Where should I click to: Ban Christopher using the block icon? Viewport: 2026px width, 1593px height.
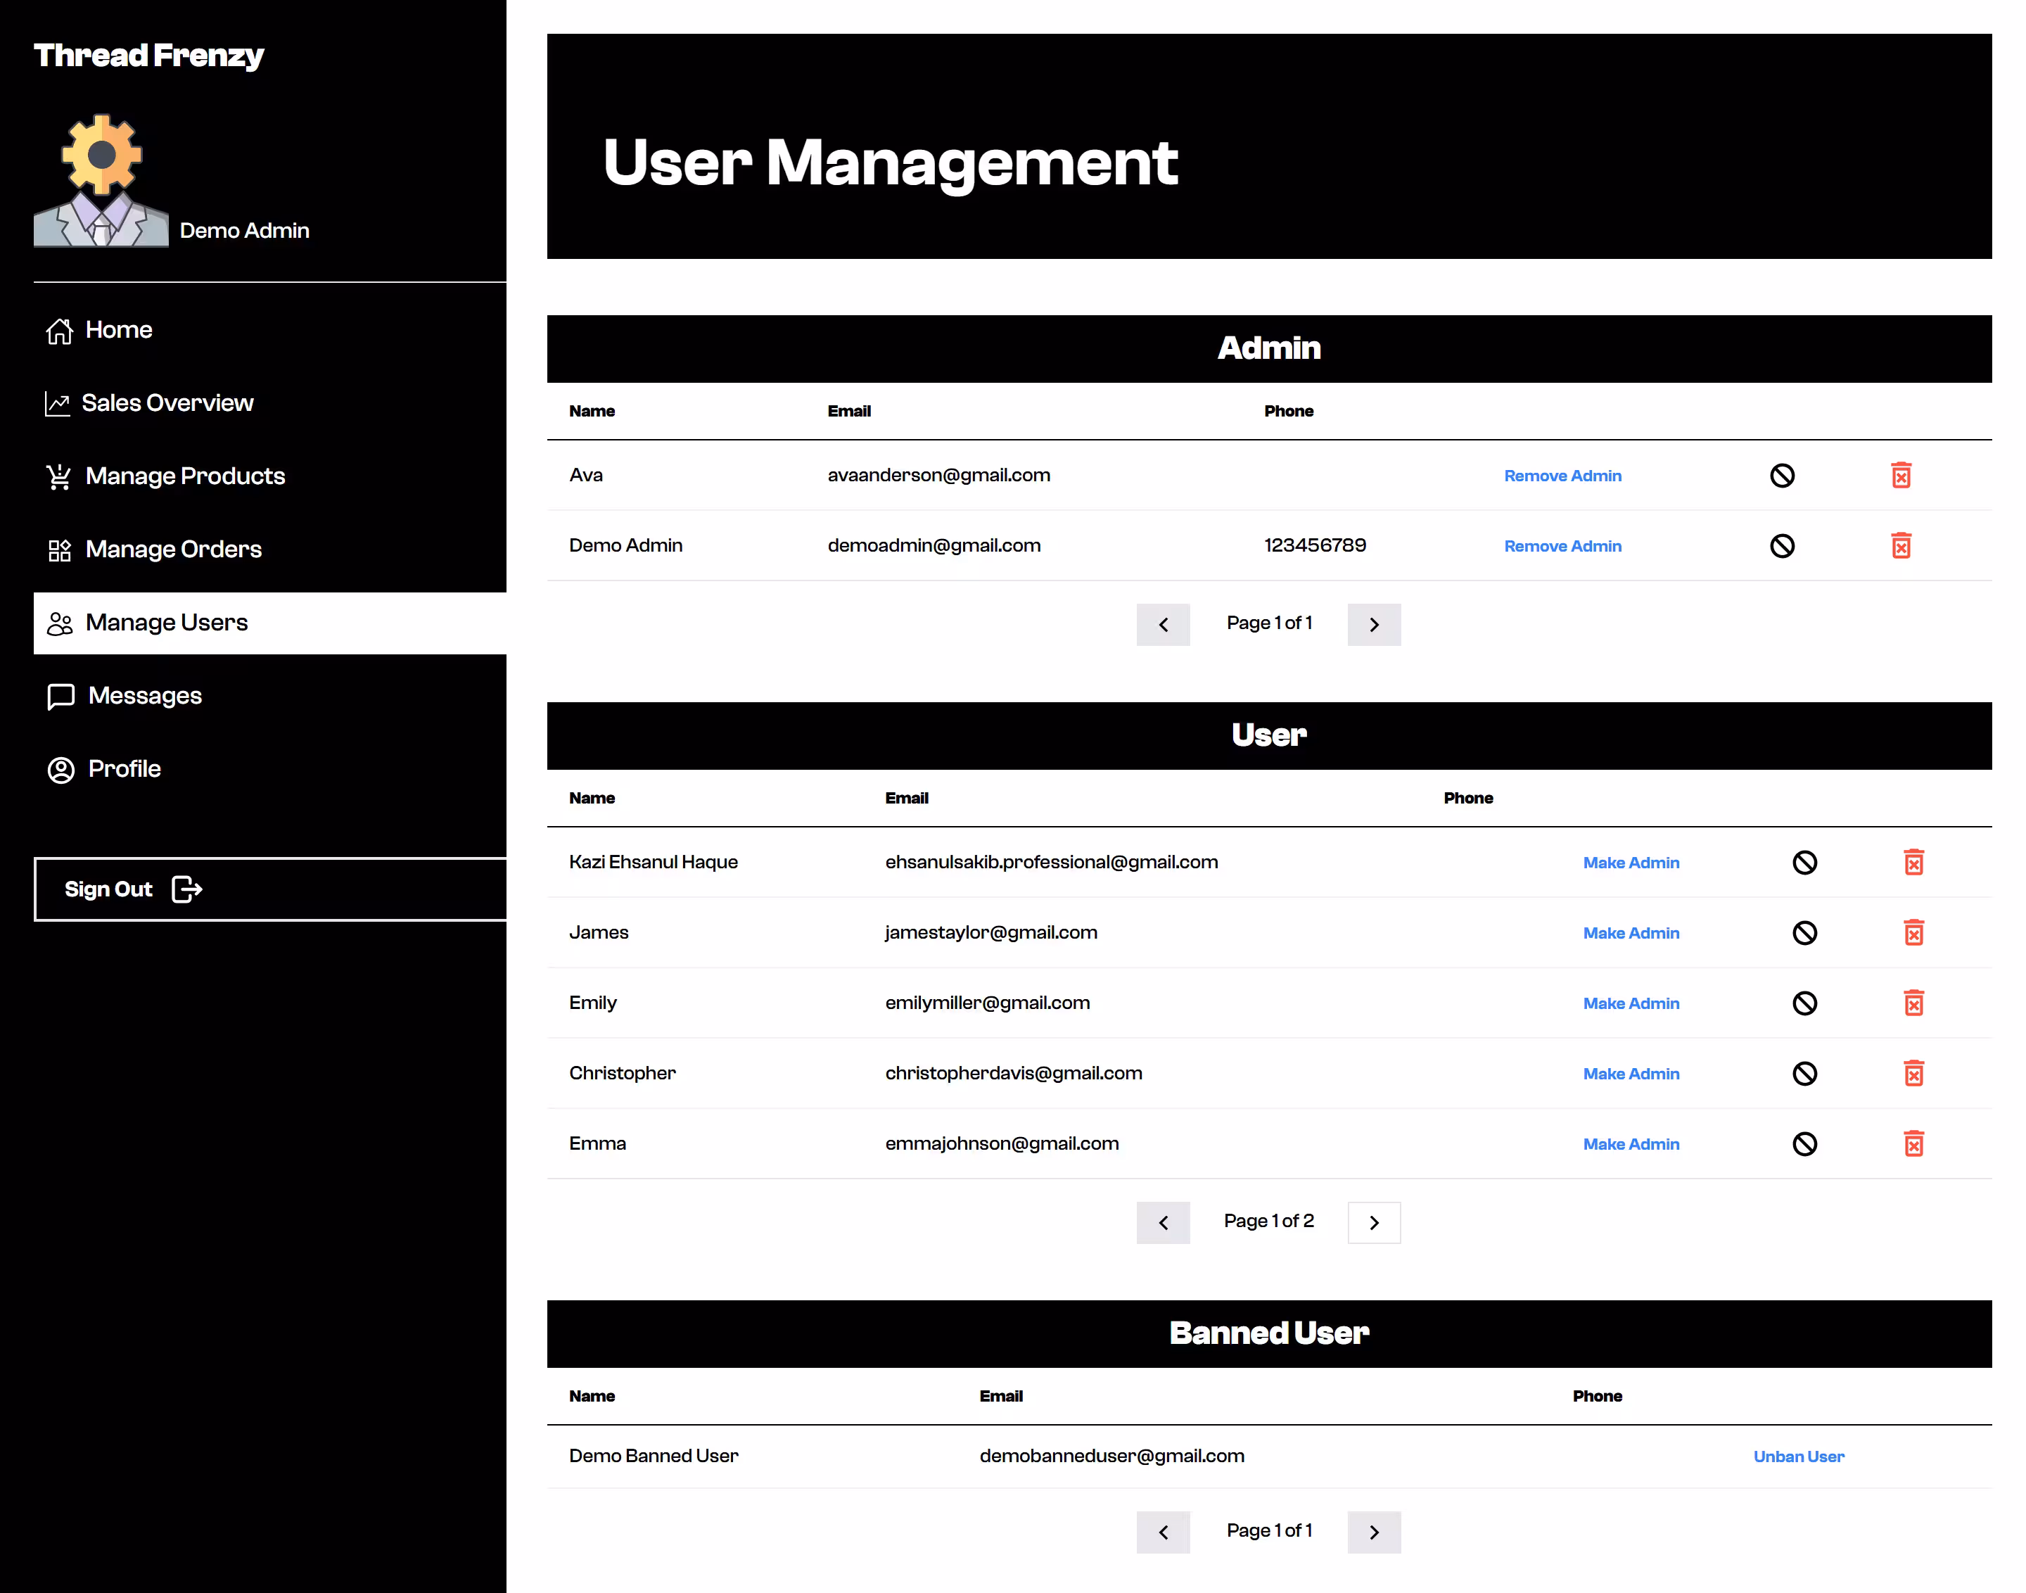point(1804,1074)
